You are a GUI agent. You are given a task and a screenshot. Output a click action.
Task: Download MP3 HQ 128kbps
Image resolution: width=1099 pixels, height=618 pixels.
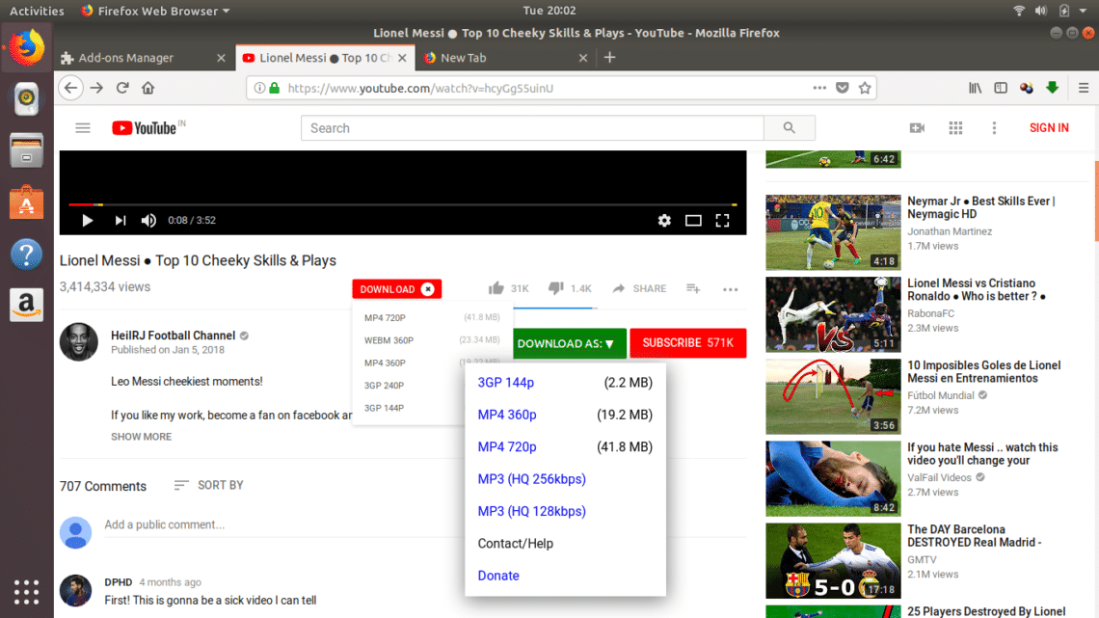point(531,512)
